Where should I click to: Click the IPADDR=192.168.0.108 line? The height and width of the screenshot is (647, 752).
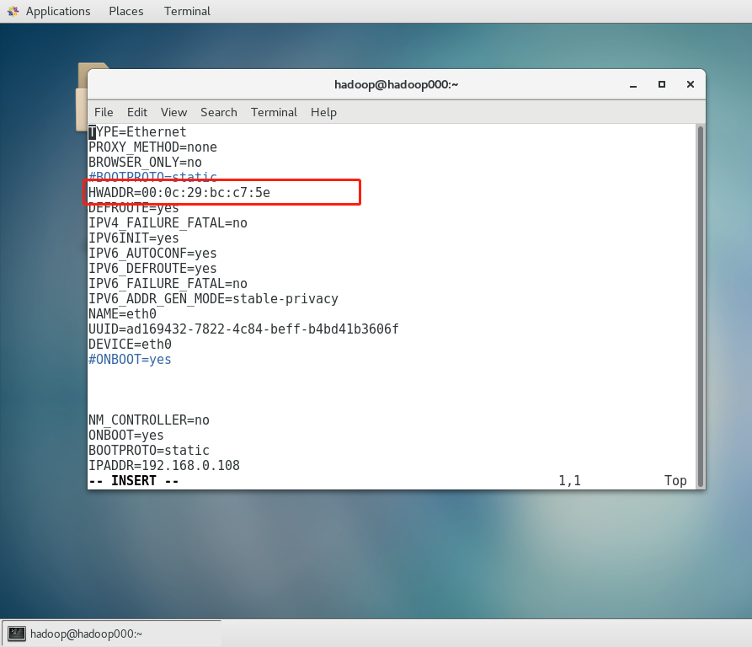tap(163, 466)
